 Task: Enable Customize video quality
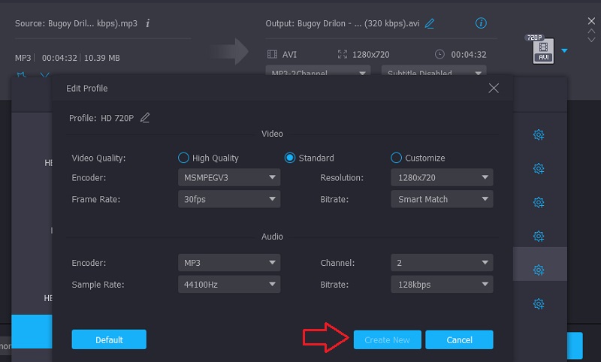coord(396,158)
